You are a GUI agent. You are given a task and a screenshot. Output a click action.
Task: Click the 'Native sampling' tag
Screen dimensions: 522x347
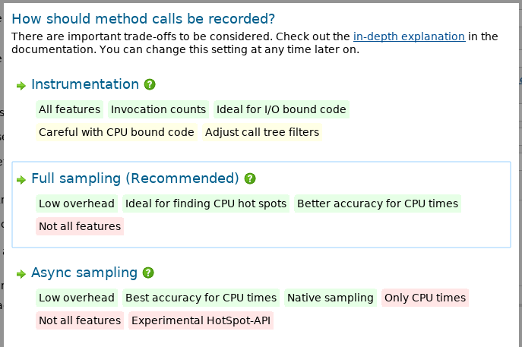coord(331,298)
